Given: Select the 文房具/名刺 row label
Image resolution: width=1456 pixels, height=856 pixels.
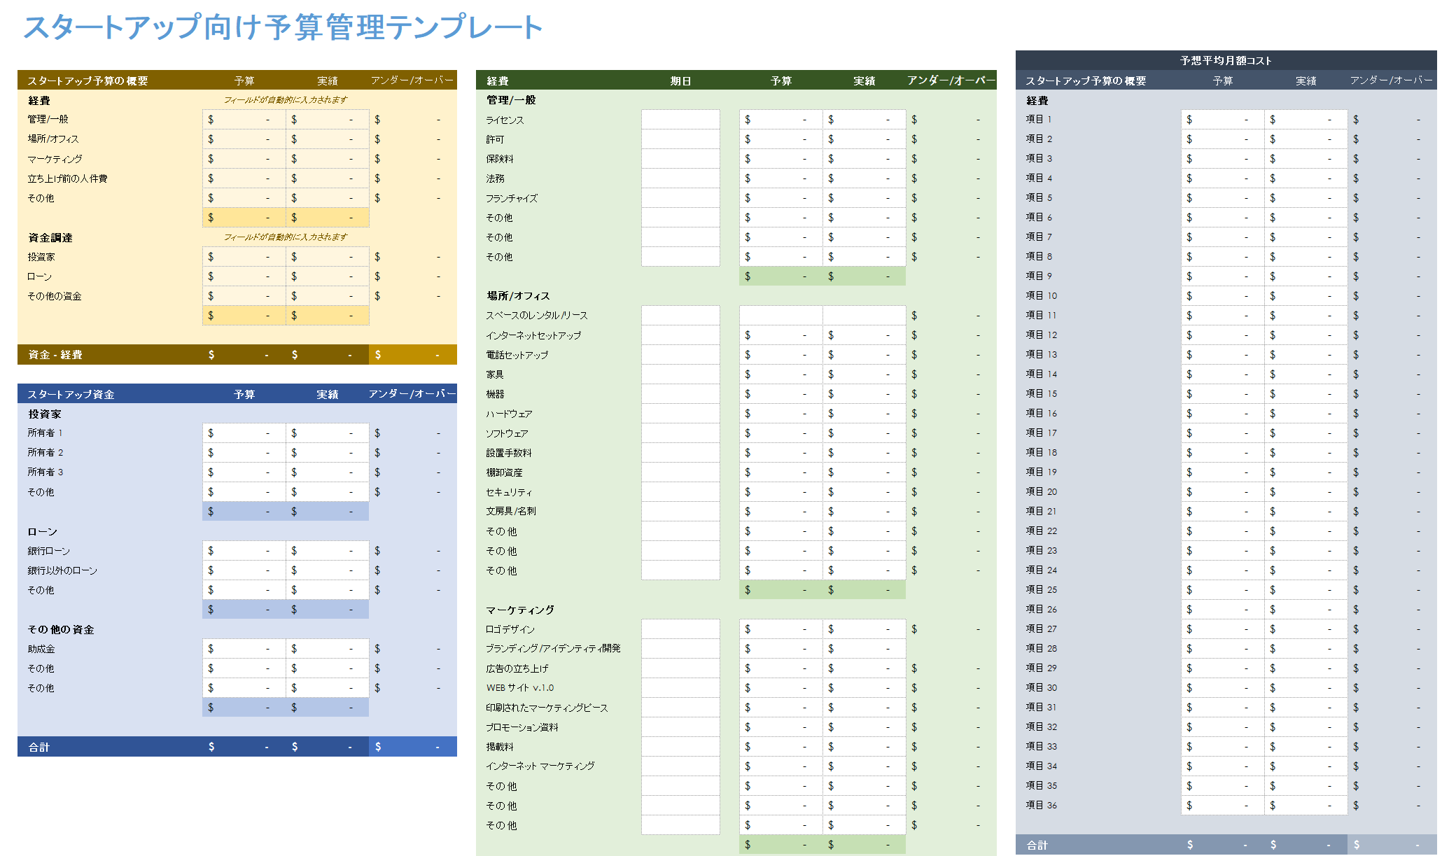Looking at the screenshot, I should pos(511,512).
